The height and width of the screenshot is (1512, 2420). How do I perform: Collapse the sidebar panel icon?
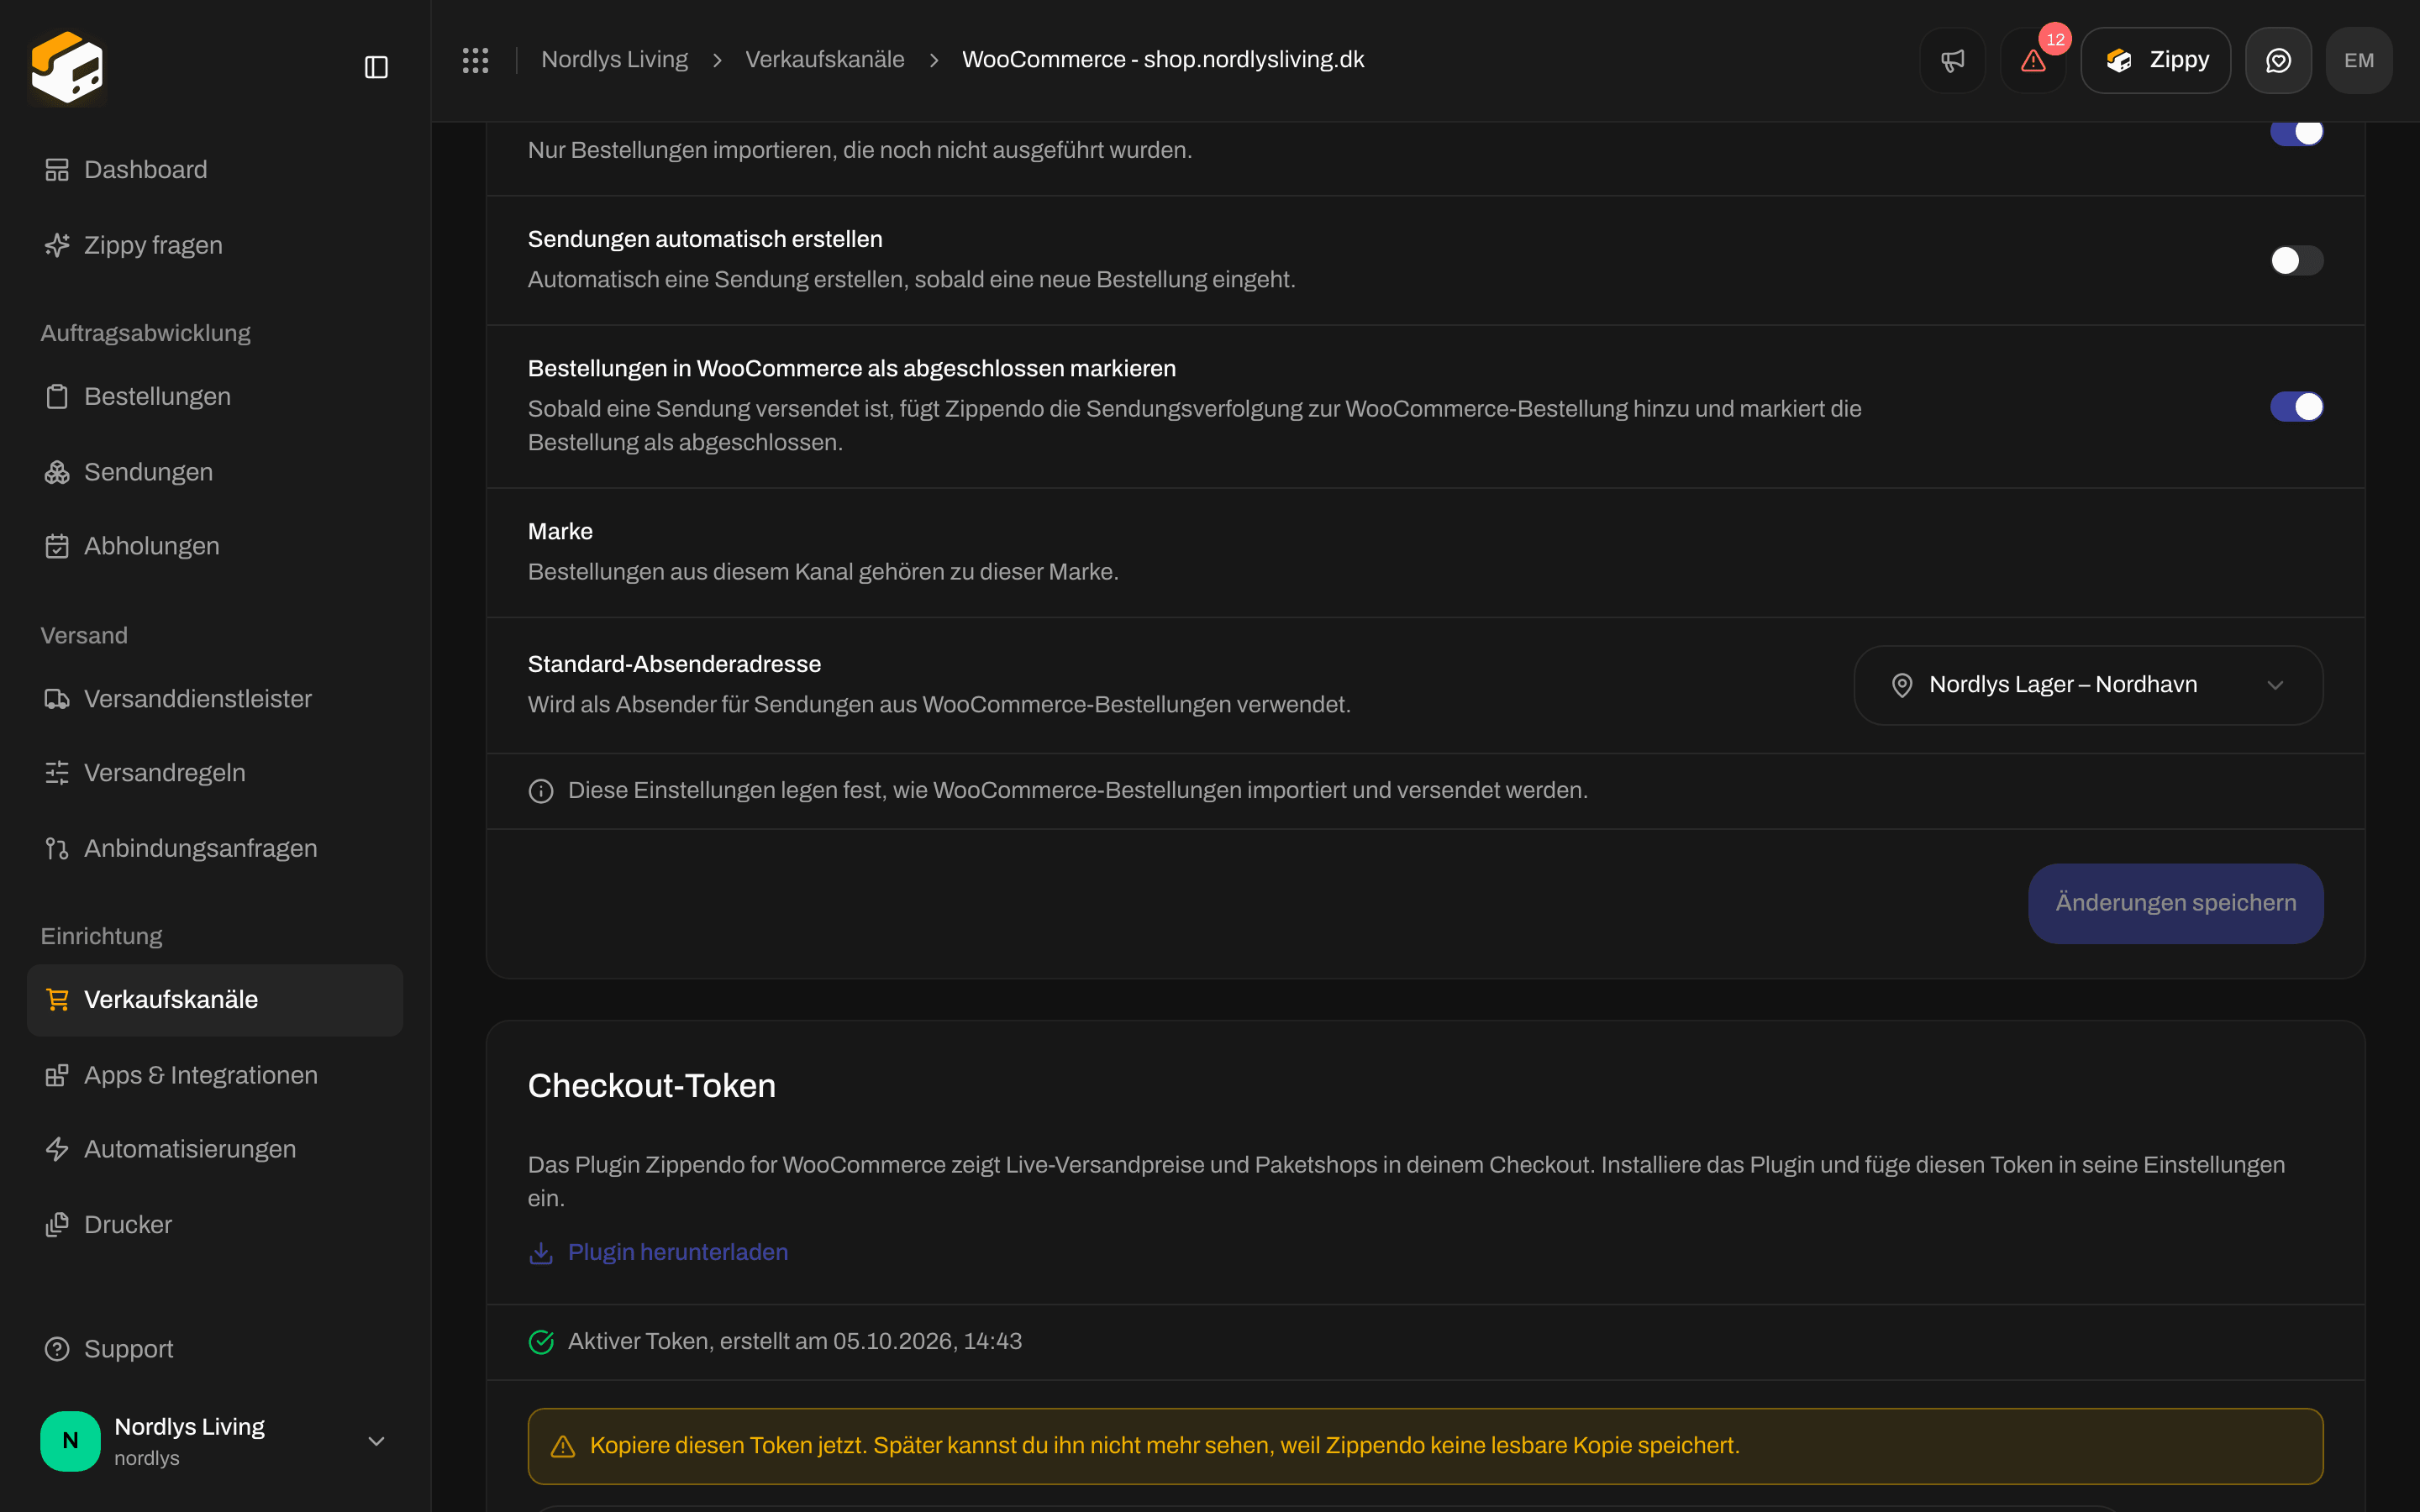click(x=376, y=67)
